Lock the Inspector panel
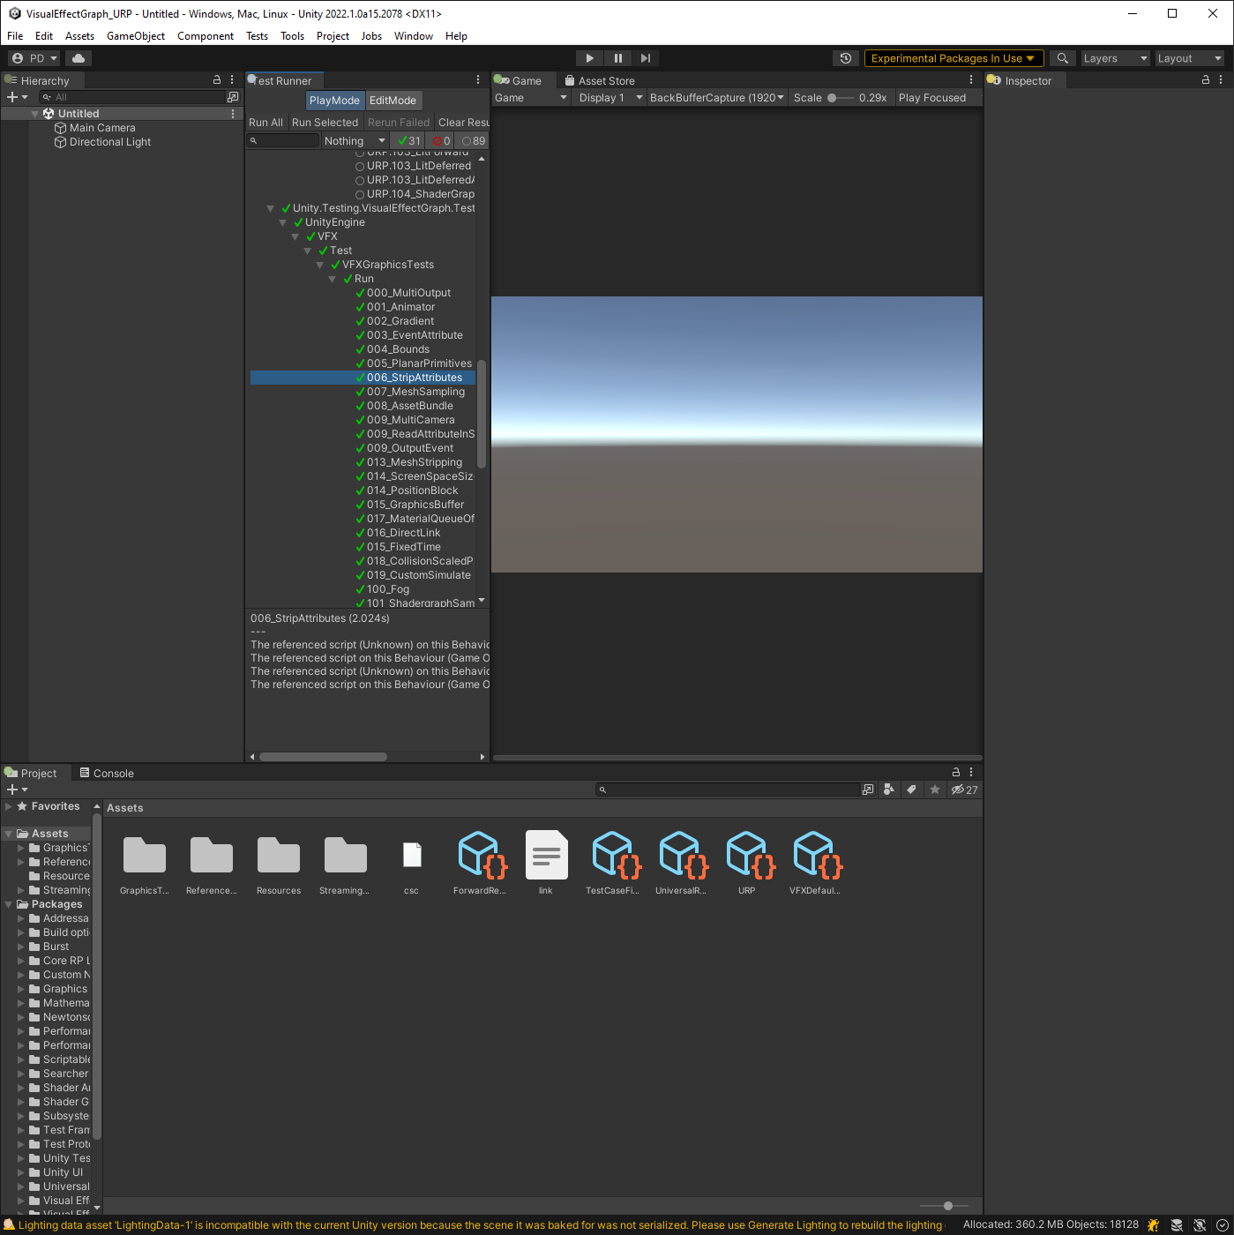1234x1235 pixels. (x=1205, y=80)
